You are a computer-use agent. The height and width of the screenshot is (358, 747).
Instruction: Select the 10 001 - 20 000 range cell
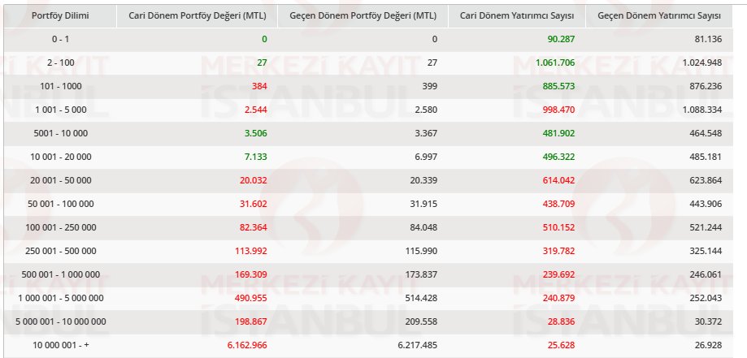(x=60, y=157)
